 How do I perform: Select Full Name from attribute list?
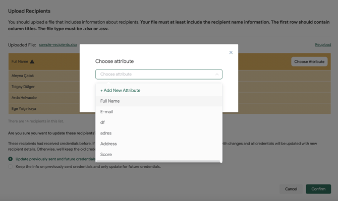[159, 101]
